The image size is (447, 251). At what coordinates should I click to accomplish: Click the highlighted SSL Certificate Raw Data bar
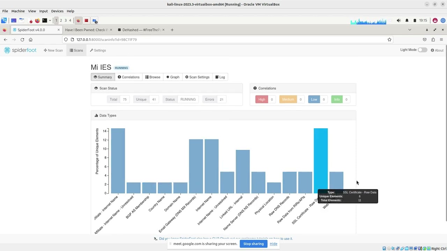click(x=321, y=161)
